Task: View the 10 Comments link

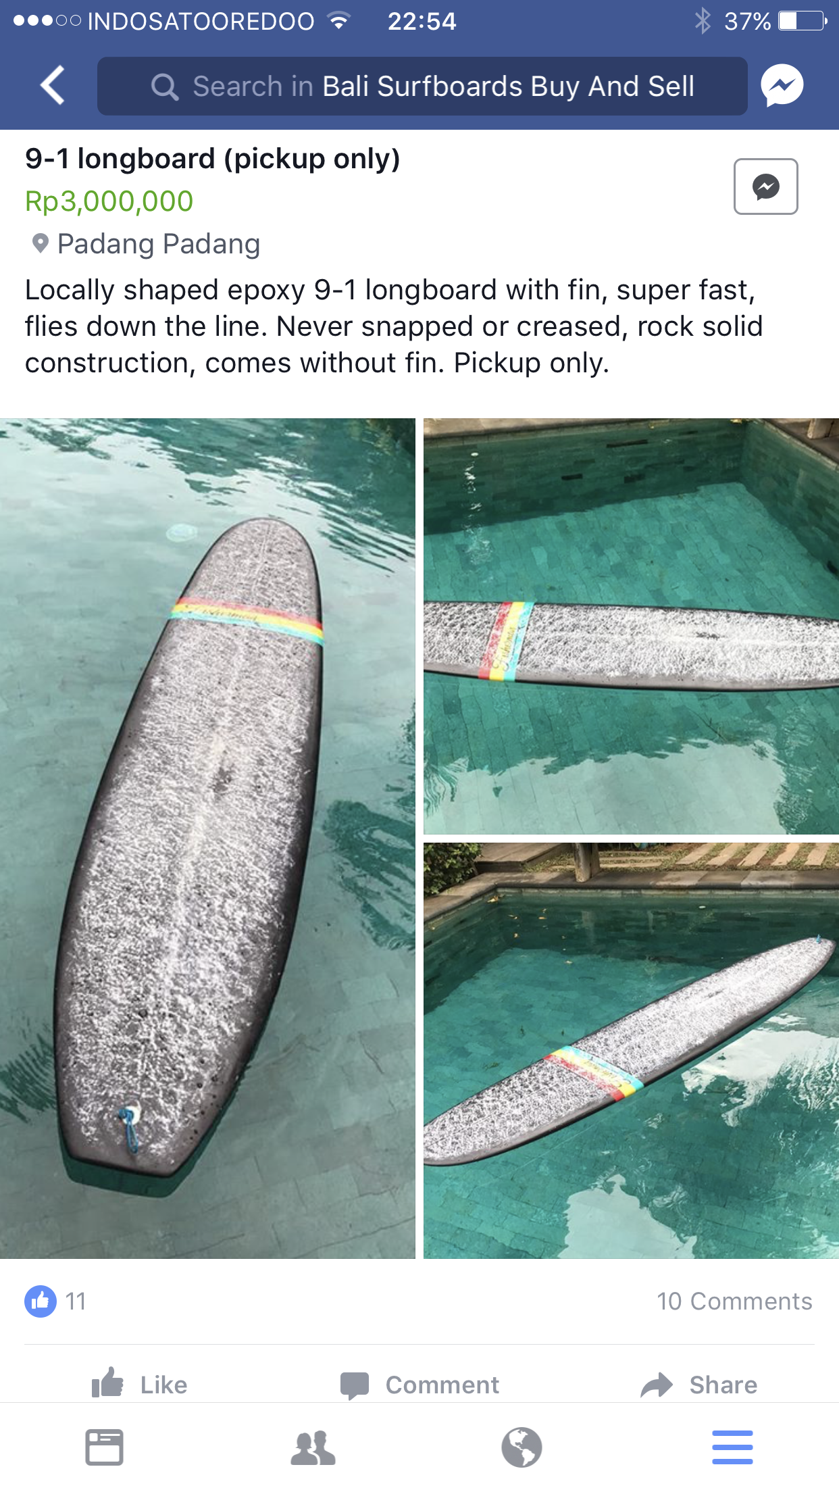Action: pos(734,1301)
